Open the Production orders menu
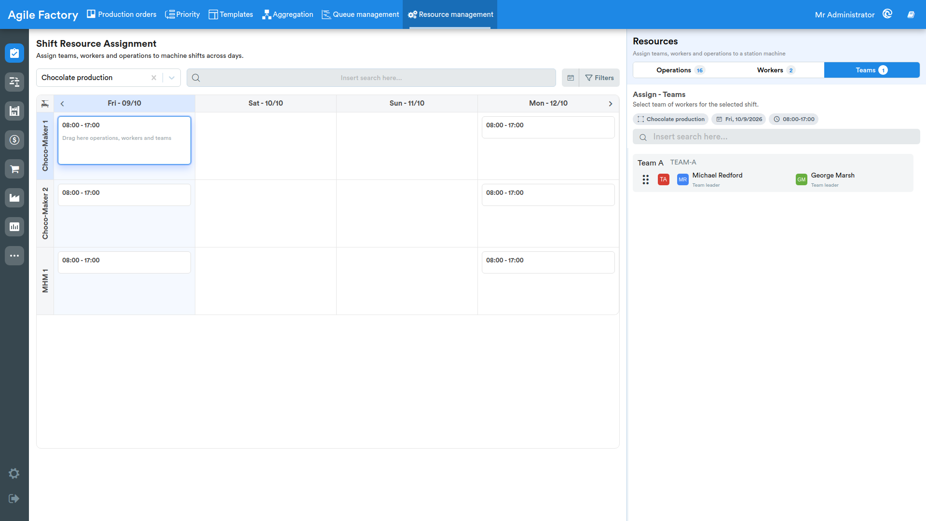926x521 pixels. tap(122, 14)
